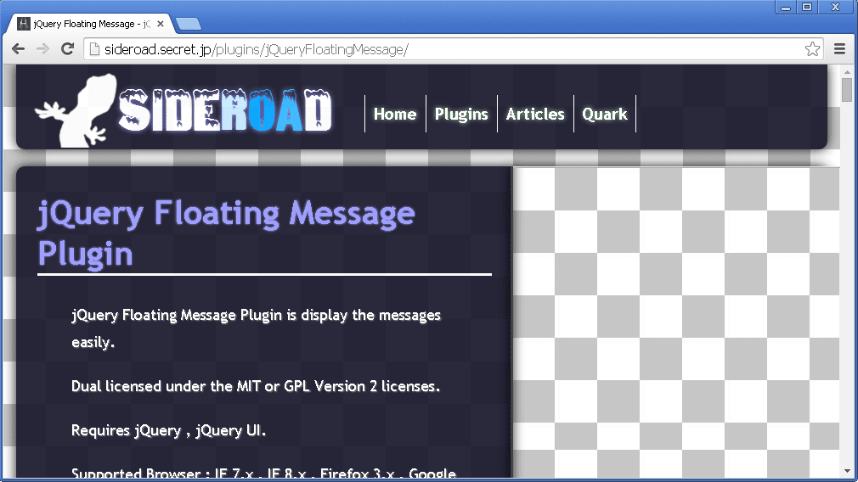Open the Plugins navigation link

click(461, 114)
